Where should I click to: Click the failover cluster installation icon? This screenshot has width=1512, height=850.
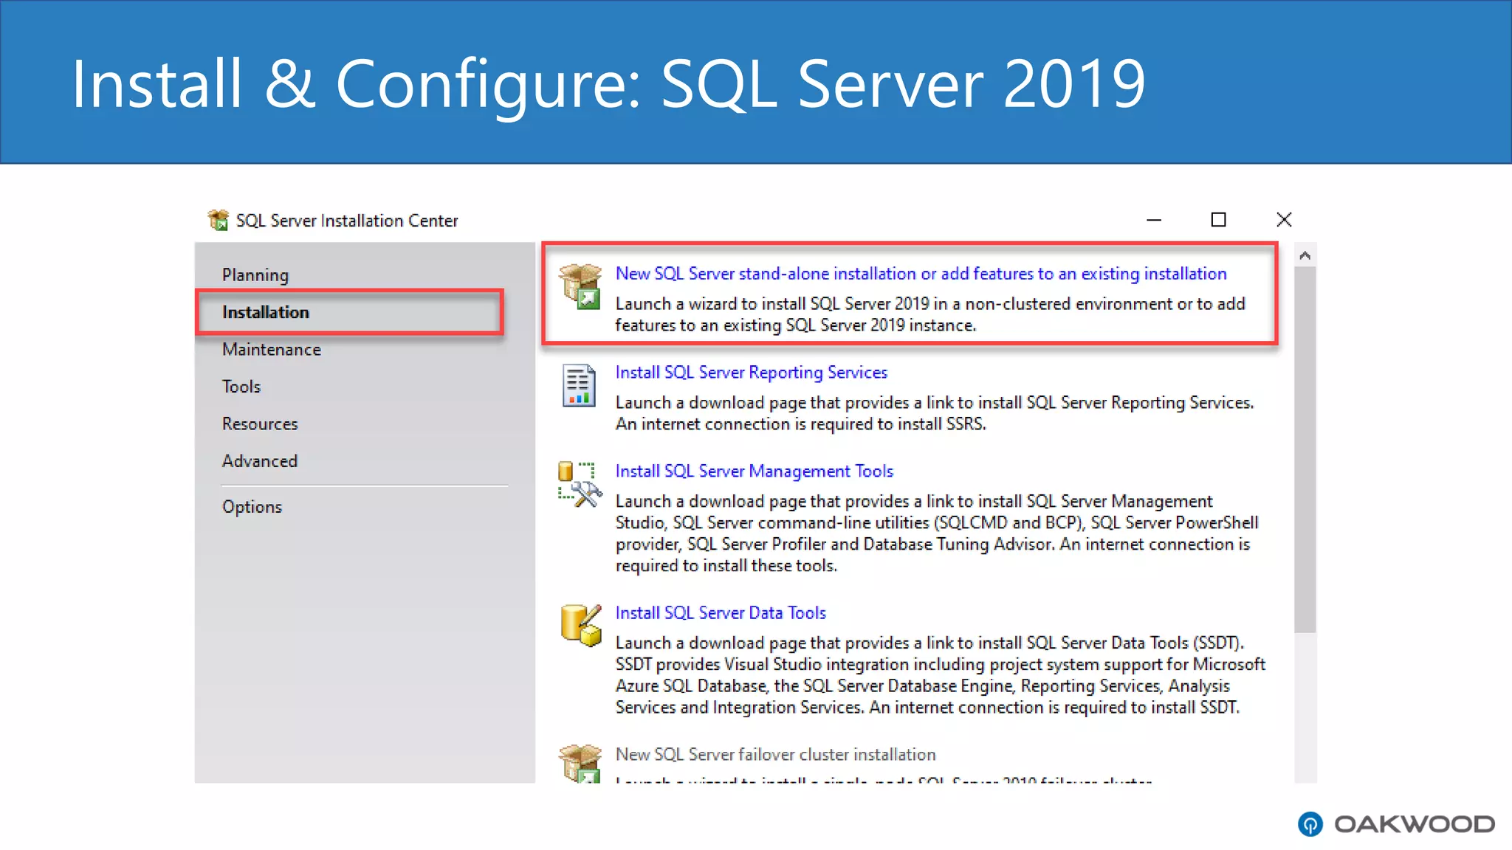click(x=580, y=764)
